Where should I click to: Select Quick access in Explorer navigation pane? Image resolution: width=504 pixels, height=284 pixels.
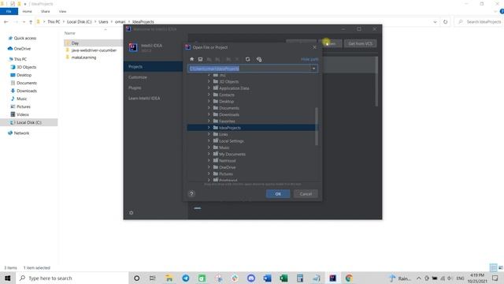(24, 38)
